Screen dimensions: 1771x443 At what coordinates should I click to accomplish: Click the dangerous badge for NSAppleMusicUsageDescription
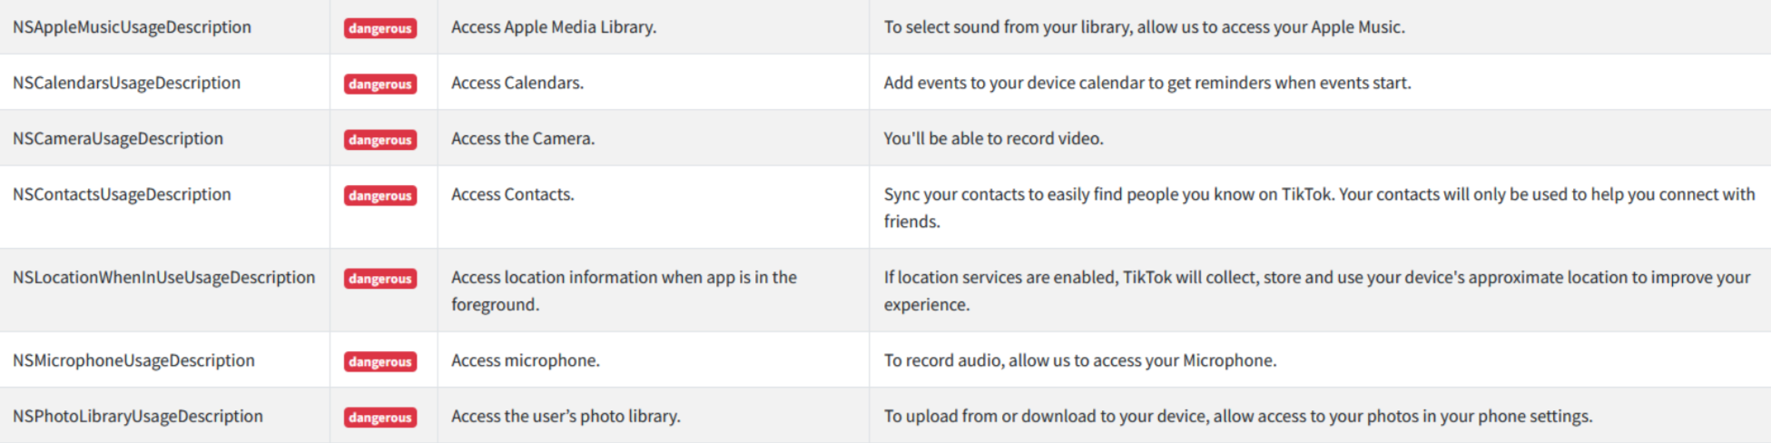380,28
